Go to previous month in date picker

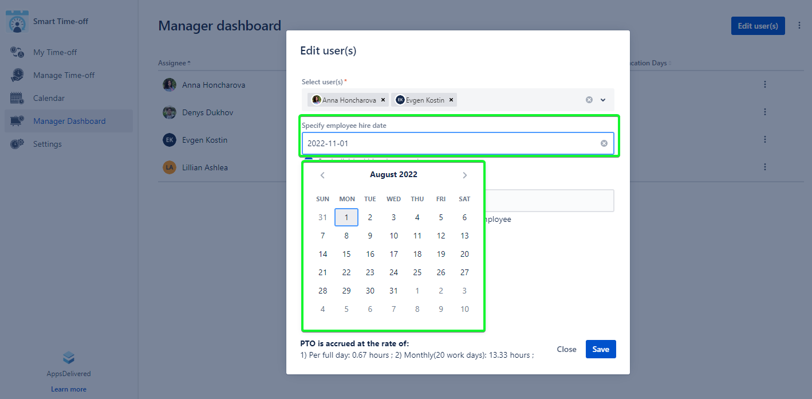pyautogui.click(x=322, y=175)
